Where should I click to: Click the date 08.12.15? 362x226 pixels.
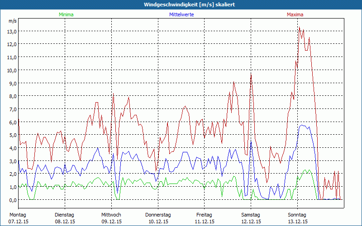click(65, 221)
